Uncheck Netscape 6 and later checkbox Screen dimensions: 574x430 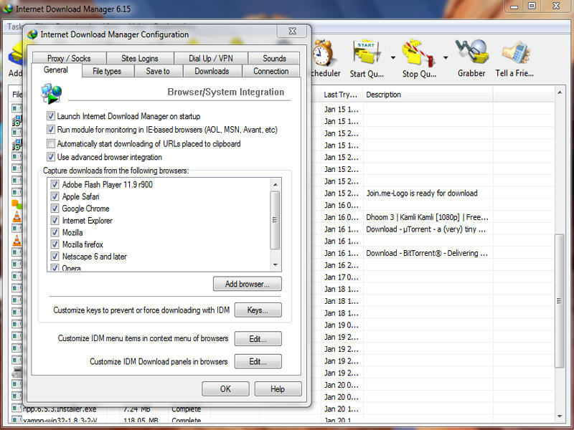pos(55,257)
